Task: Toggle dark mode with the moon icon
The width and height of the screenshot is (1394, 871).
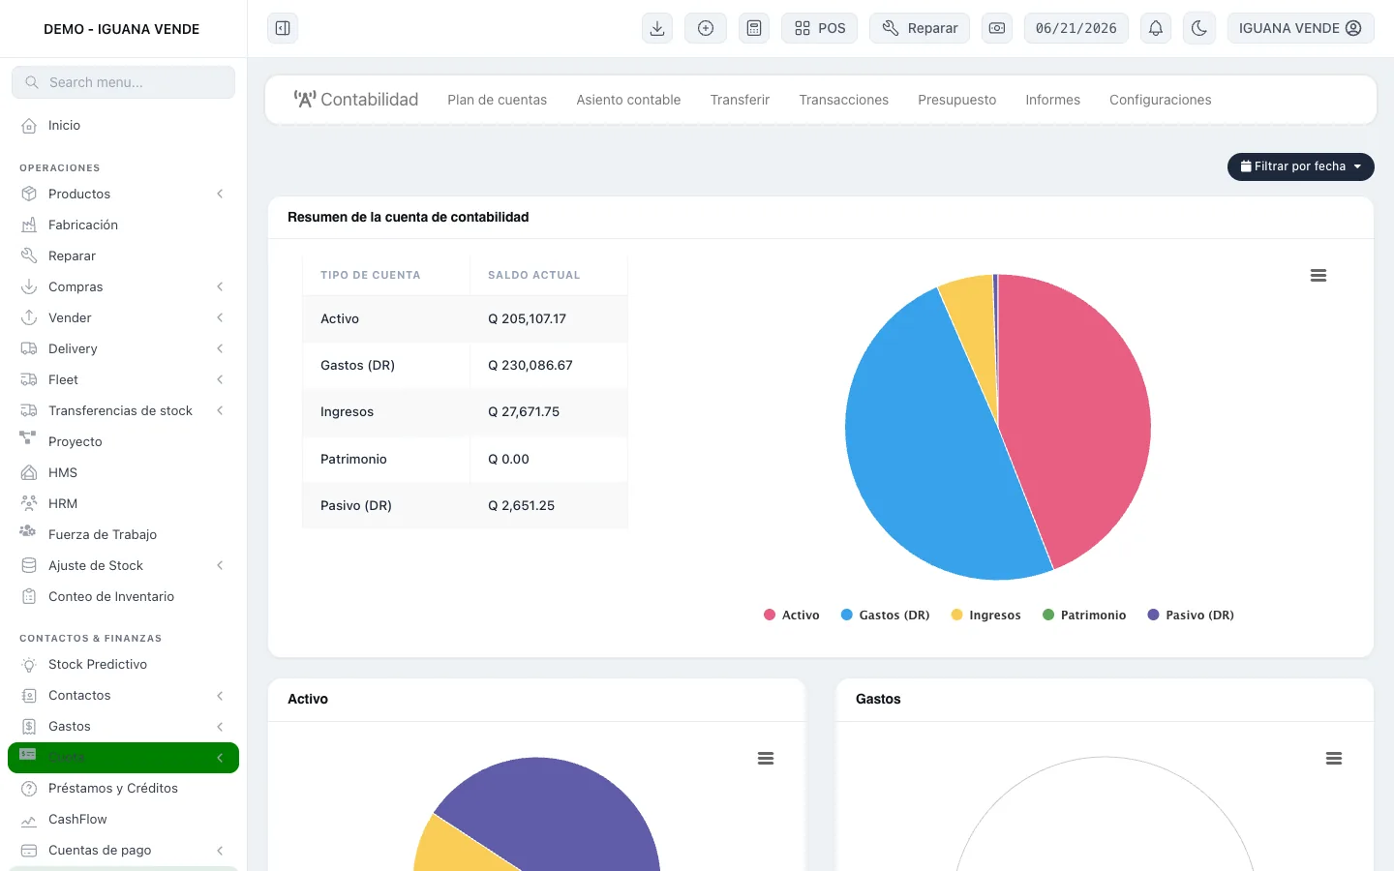Action: 1199,28
